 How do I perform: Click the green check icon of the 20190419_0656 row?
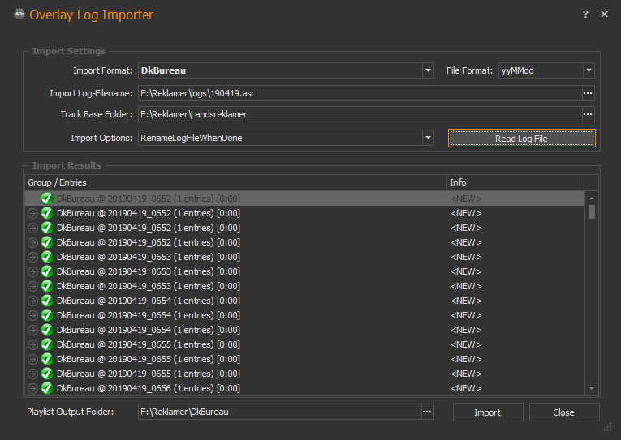click(x=47, y=388)
